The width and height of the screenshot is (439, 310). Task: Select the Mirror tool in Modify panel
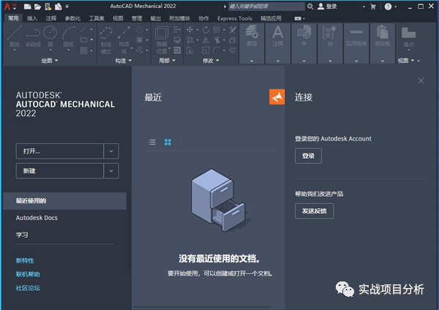pos(206,40)
